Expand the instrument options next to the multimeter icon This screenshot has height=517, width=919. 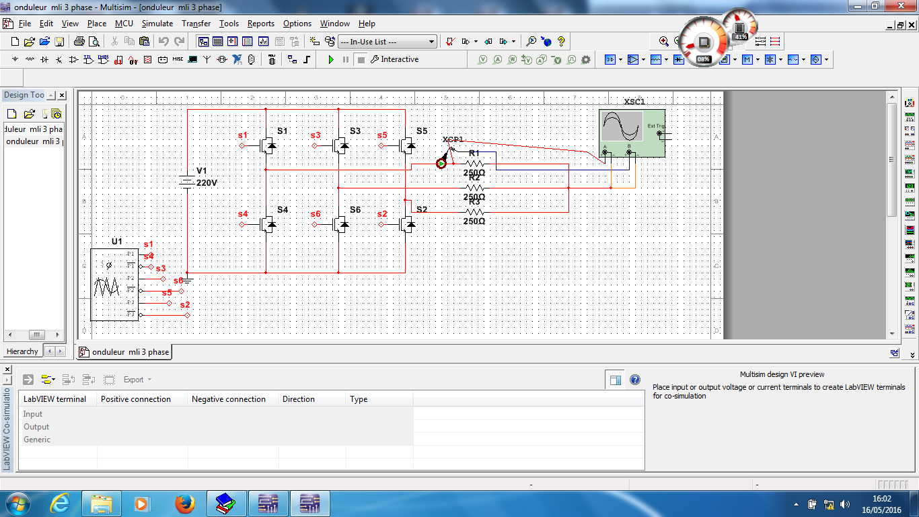point(758,59)
